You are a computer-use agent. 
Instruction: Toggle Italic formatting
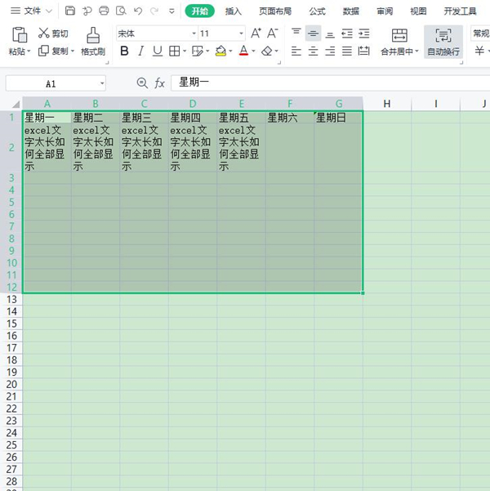click(141, 51)
